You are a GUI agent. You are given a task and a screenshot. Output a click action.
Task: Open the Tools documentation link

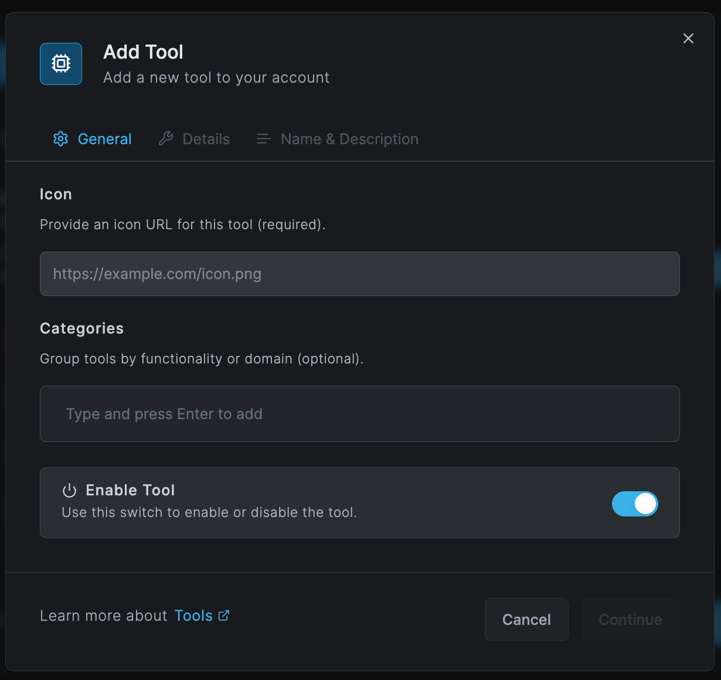(192, 615)
